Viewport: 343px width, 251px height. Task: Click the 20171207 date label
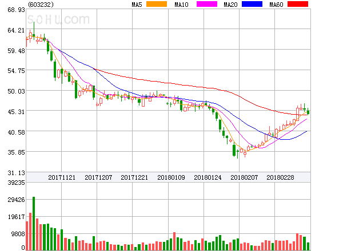pyautogui.click(x=98, y=177)
